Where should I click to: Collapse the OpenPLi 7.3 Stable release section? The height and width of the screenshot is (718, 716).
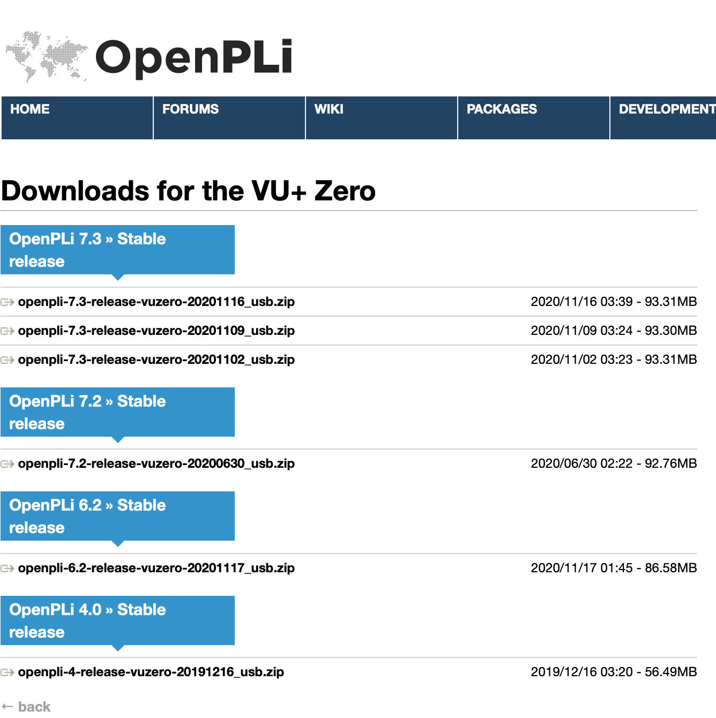117,250
